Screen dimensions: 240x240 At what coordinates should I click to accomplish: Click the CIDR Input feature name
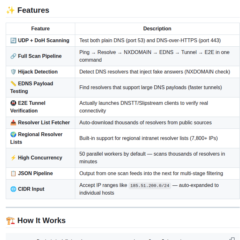tap(31, 189)
